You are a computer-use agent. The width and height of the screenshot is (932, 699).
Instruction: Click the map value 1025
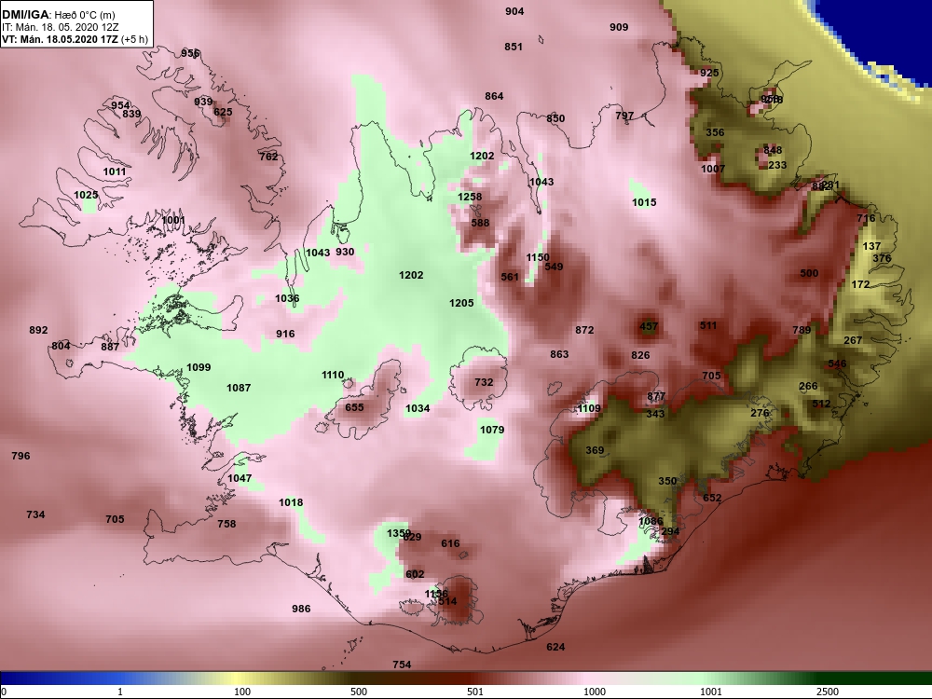click(86, 195)
